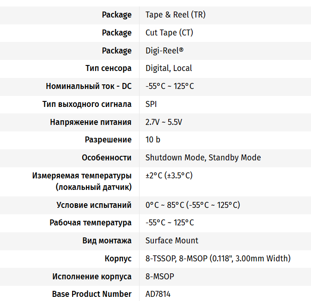Click the SPI output signal value
311x301 pixels.
[x=151, y=104]
